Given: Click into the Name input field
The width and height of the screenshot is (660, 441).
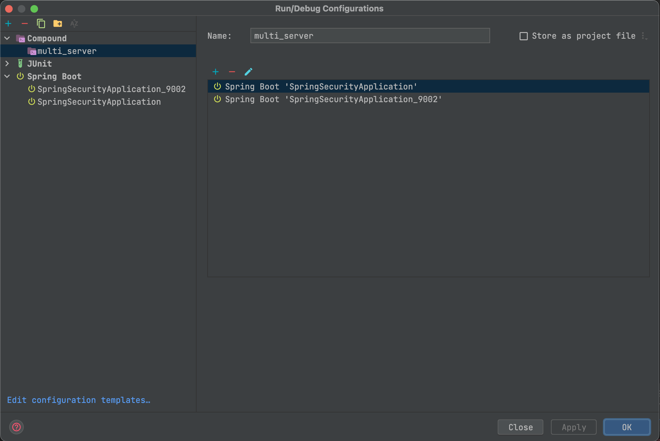Looking at the screenshot, I should coord(370,36).
